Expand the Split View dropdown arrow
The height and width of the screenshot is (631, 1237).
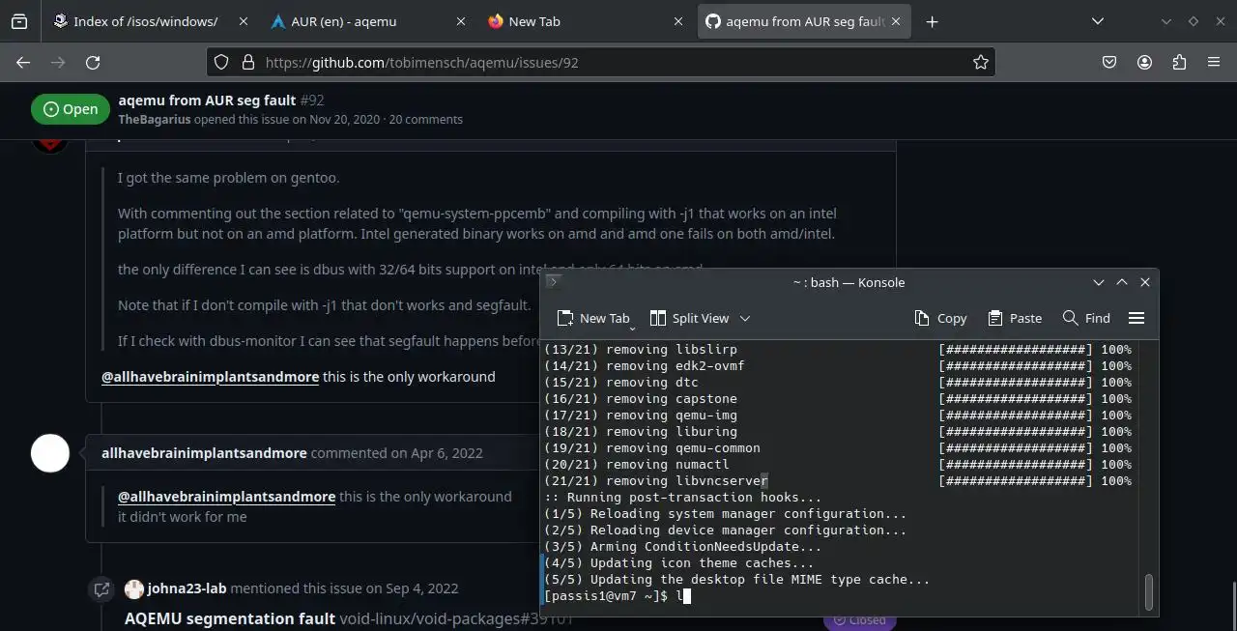[745, 318]
